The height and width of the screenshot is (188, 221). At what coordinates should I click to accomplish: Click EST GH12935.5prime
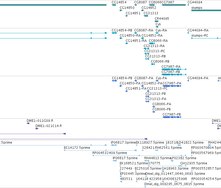pos(194,163)
